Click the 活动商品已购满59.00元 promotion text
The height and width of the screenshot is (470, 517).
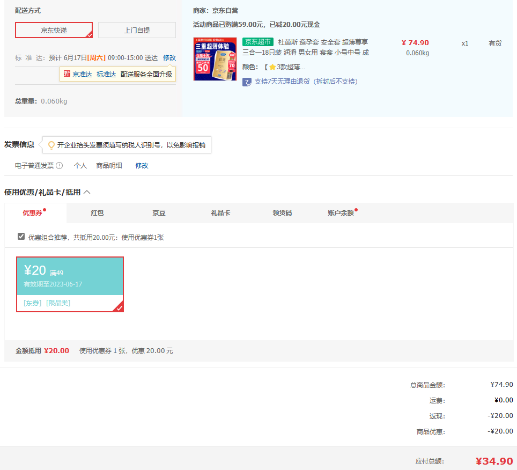click(x=256, y=25)
